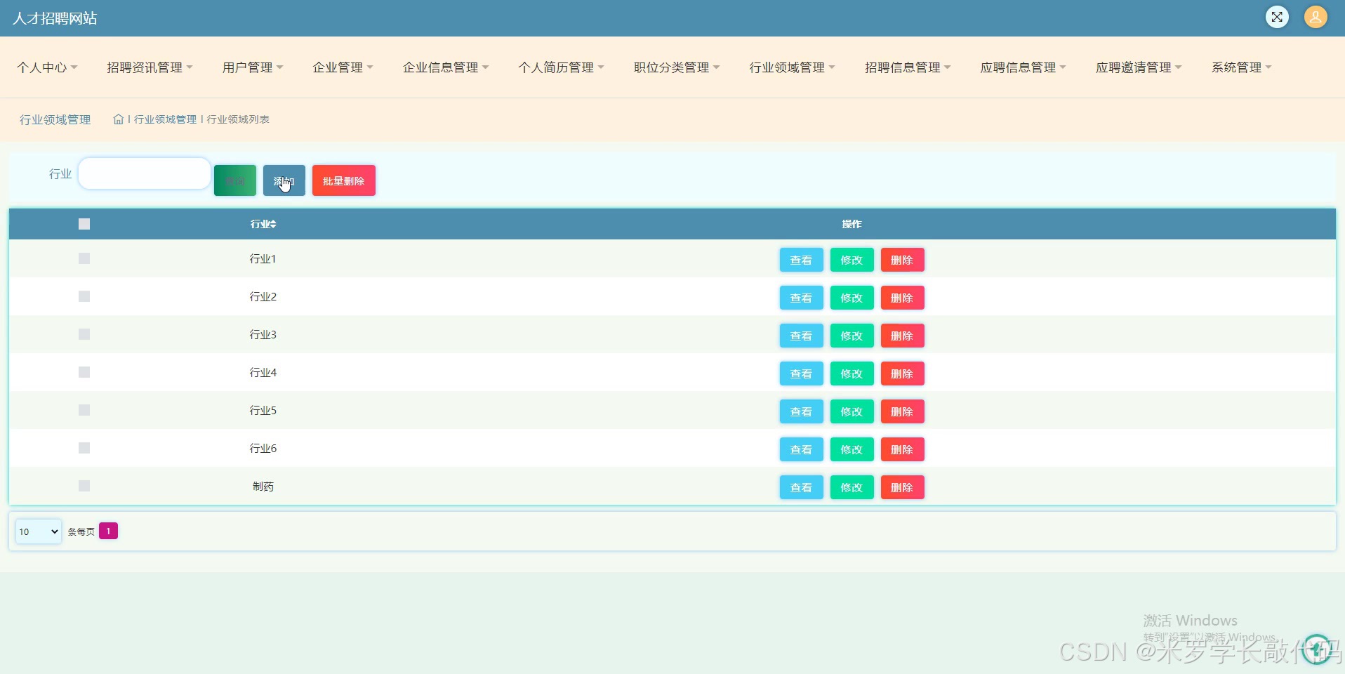Click 删除 for row 行业6
The height and width of the screenshot is (674, 1345).
tap(902, 449)
